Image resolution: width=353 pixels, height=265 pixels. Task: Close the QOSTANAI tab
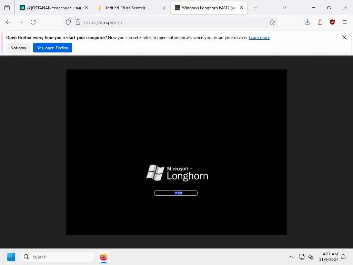pos(87,8)
